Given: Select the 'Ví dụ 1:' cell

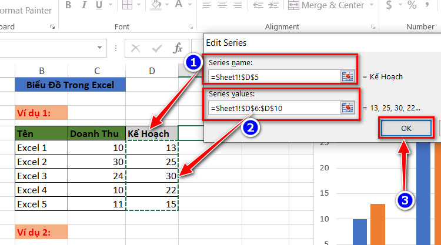Looking at the screenshot, I should click(x=41, y=113).
